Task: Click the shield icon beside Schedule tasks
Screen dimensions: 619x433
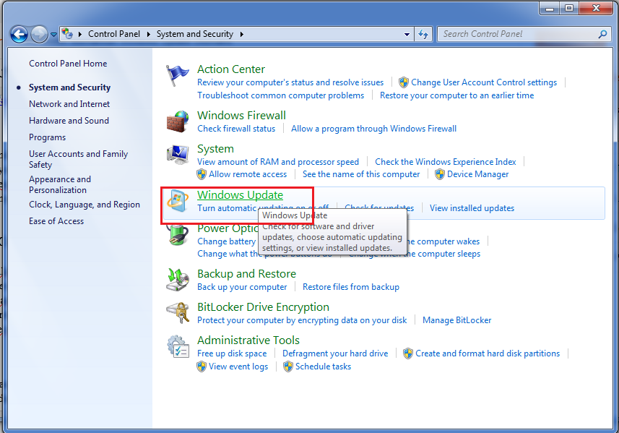Action: (x=288, y=366)
